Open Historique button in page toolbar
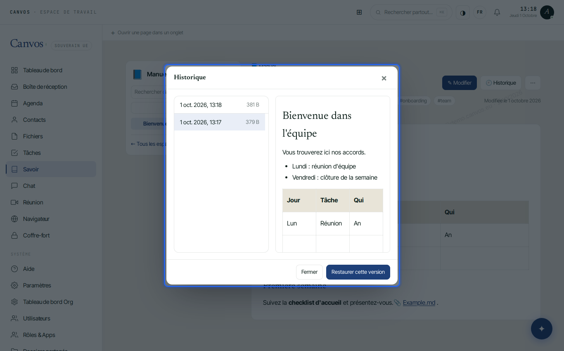 501,83
